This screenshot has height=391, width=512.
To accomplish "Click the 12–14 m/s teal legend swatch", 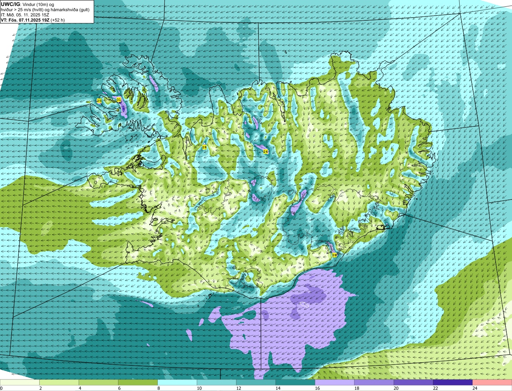I will tap(256, 383).
